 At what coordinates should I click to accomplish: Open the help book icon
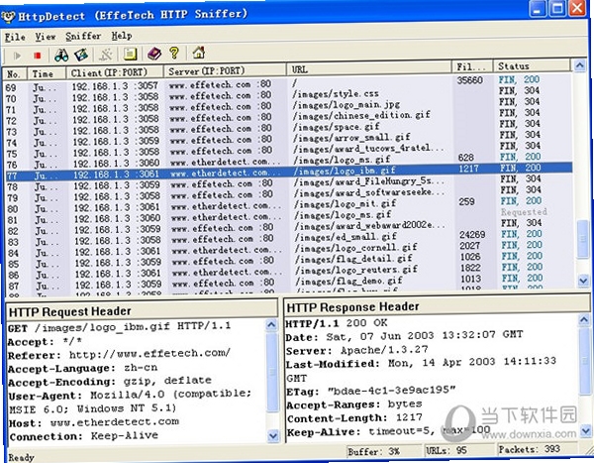(x=154, y=54)
